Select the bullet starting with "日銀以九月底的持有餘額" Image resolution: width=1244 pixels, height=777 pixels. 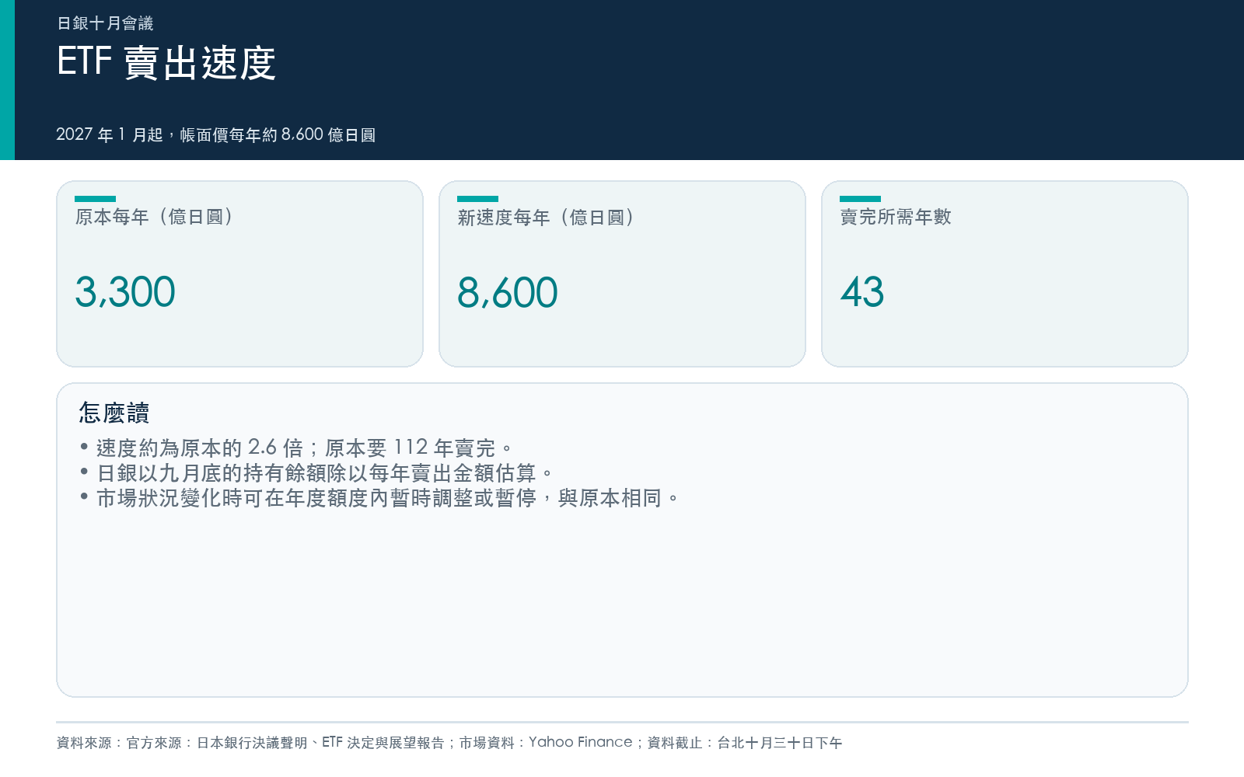pyautogui.click(x=316, y=472)
